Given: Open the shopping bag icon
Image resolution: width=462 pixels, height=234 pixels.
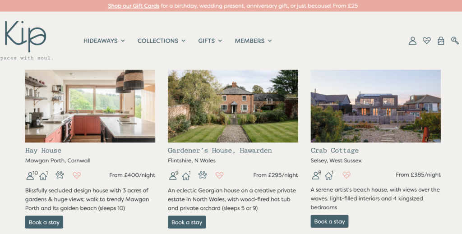Looking at the screenshot, I should click(441, 41).
